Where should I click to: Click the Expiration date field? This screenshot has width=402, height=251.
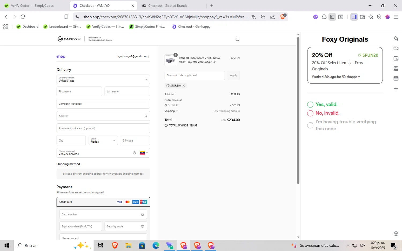[x=80, y=226]
